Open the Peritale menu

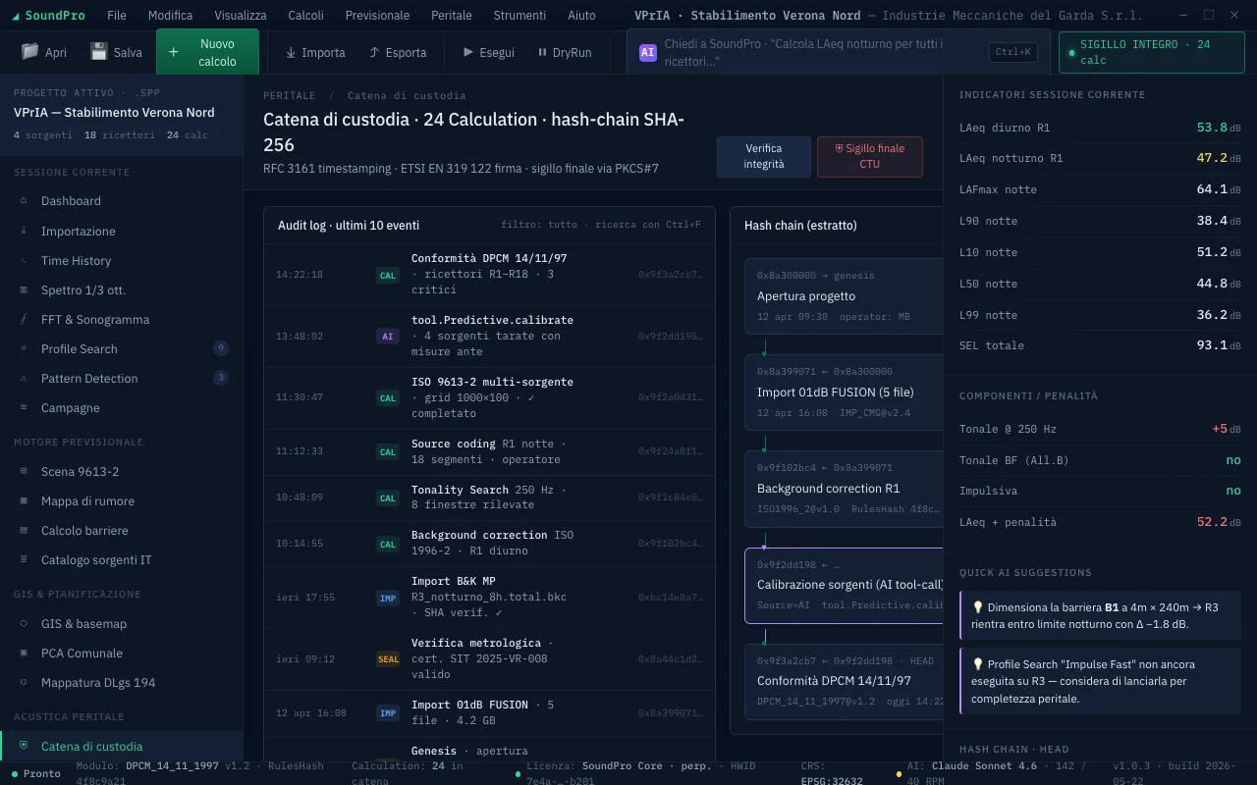pyautogui.click(x=452, y=15)
